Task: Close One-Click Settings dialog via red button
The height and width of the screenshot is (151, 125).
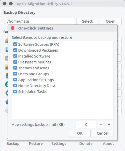Action: click(x=13, y=28)
